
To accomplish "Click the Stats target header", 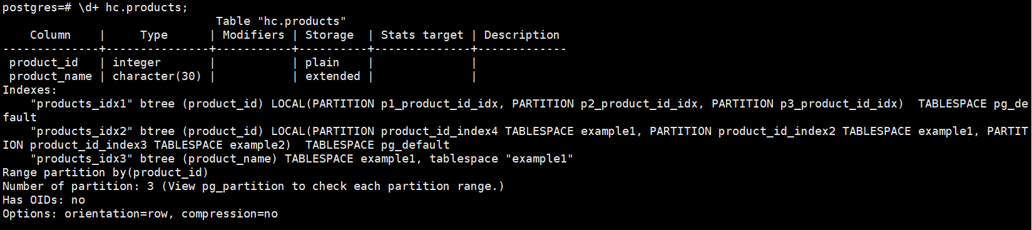I will pos(422,35).
